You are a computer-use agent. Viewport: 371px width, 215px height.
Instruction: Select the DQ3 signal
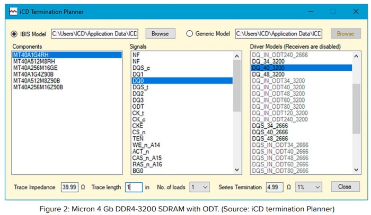182,100
